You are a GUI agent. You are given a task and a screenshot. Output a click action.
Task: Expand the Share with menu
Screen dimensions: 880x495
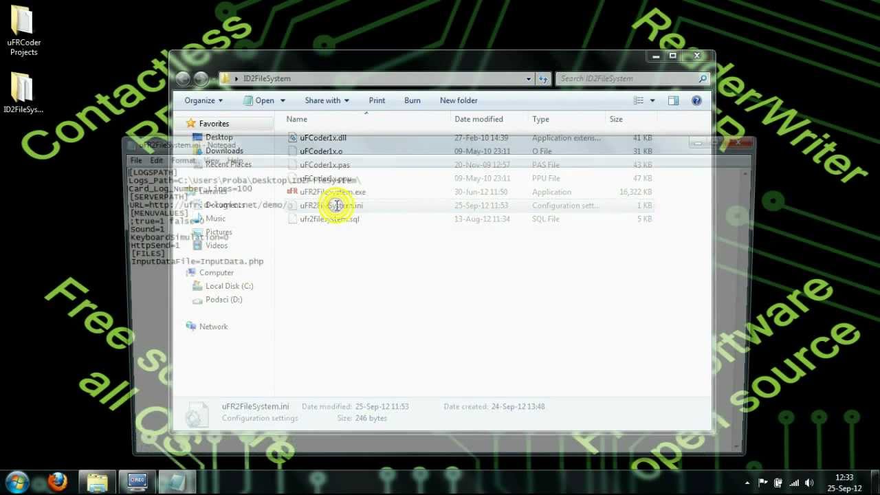[x=327, y=100]
